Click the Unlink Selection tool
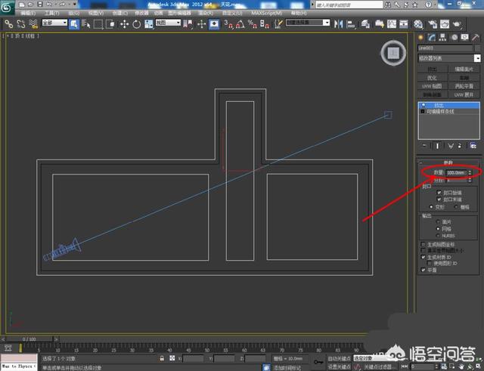484x371 pixels. click(21, 24)
